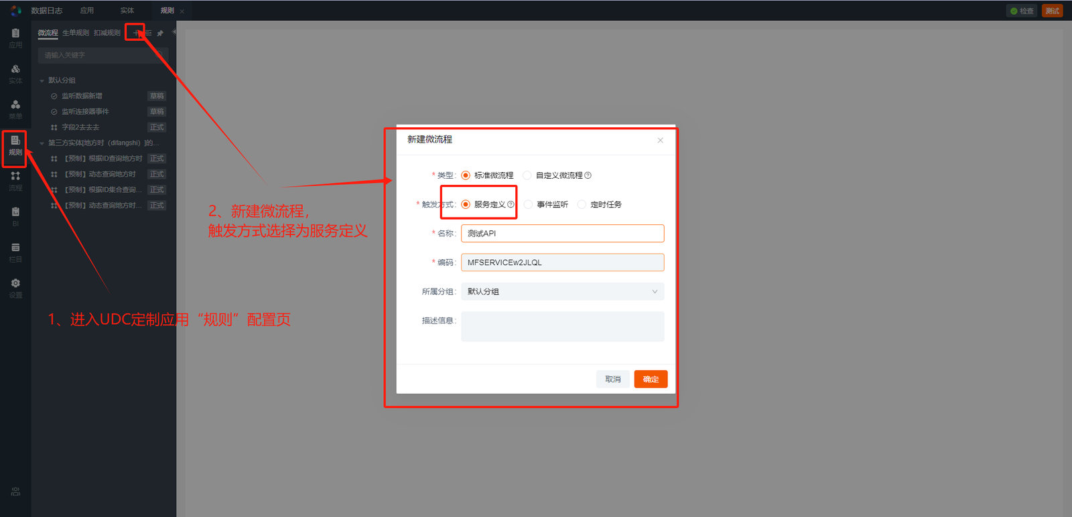This screenshot has height=517, width=1072.
Task: Focus the 名称 input field
Action: pyautogui.click(x=563, y=233)
